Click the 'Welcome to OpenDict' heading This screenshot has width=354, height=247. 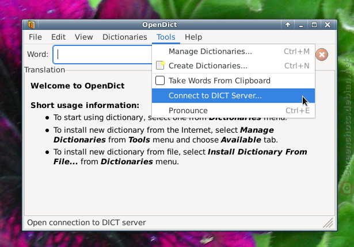pyautogui.click(x=78, y=86)
